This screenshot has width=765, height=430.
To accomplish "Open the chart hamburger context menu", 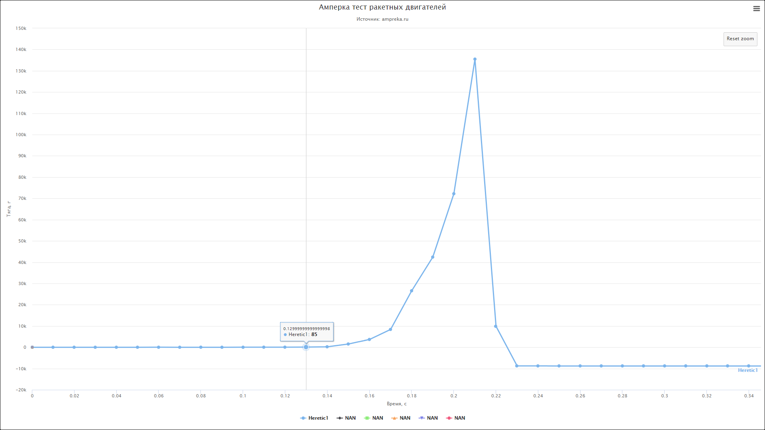I will pos(756,9).
